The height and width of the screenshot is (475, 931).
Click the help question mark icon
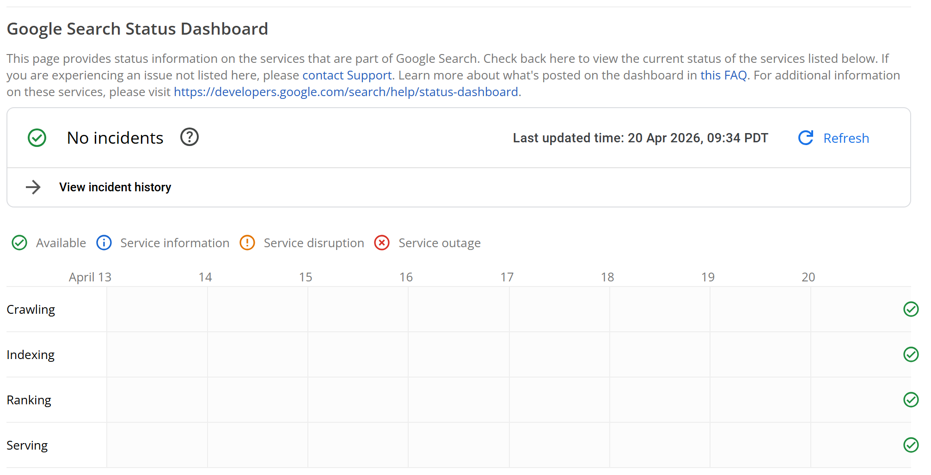click(x=190, y=137)
